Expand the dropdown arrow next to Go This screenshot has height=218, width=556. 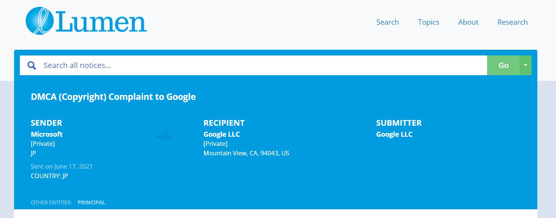pyautogui.click(x=526, y=65)
